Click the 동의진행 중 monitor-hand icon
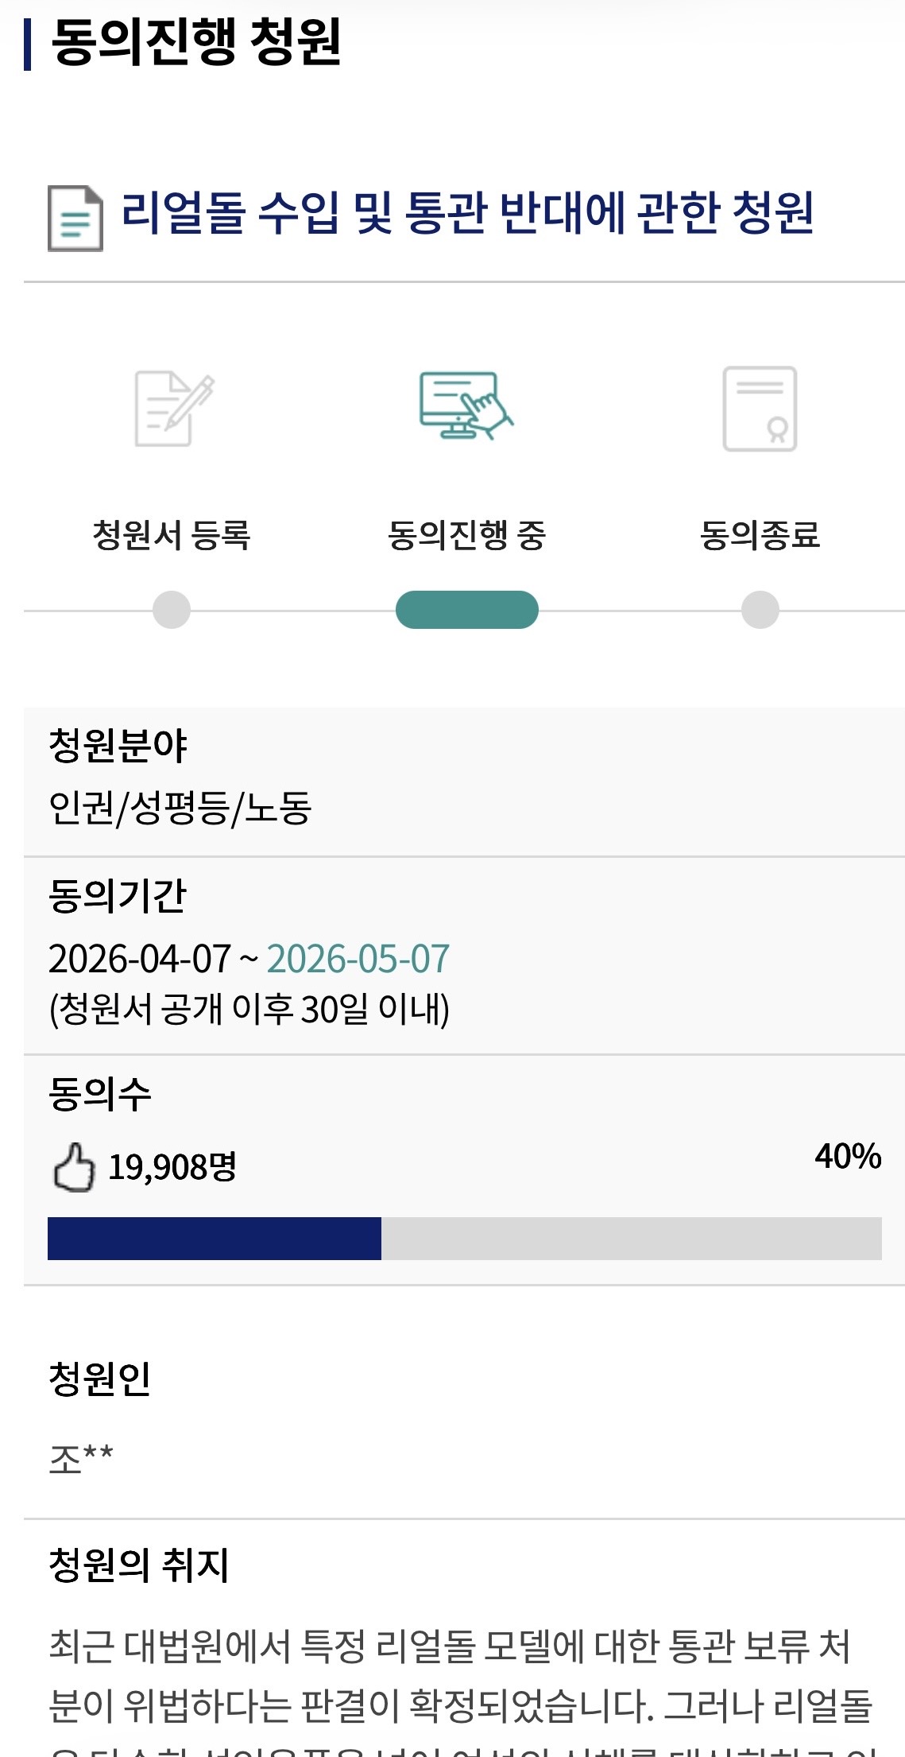The image size is (905, 1757). click(466, 405)
